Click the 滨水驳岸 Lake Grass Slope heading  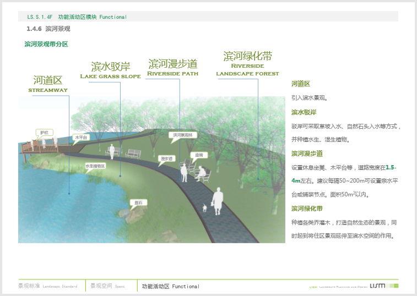[x=111, y=70]
